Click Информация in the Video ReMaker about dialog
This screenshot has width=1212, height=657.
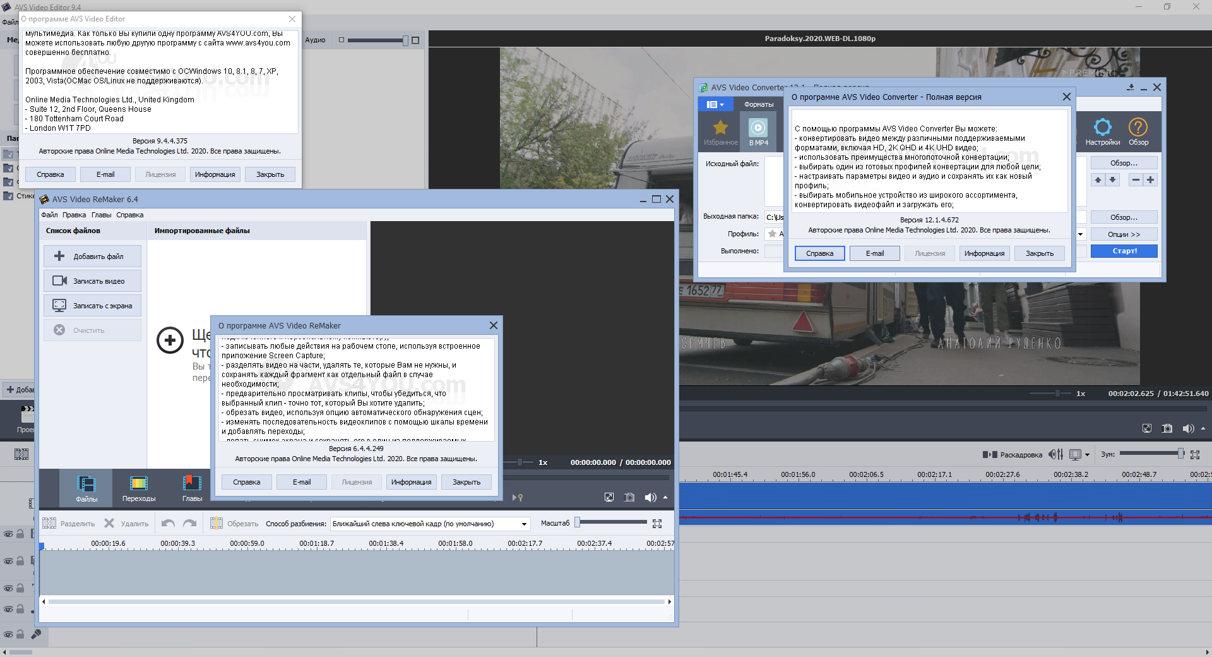pyautogui.click(x=411, y=482)
